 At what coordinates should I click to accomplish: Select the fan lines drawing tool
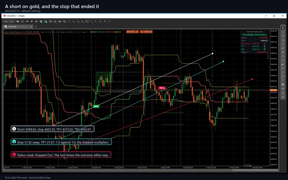[283, 64]
